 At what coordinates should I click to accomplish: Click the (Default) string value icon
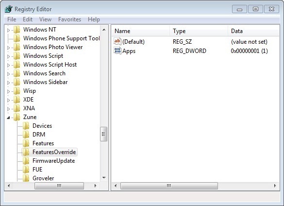[117, 41]
